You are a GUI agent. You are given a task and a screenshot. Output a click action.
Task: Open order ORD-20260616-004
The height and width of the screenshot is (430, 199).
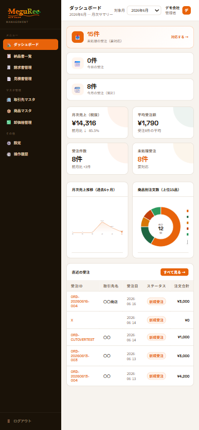(80, 302)
